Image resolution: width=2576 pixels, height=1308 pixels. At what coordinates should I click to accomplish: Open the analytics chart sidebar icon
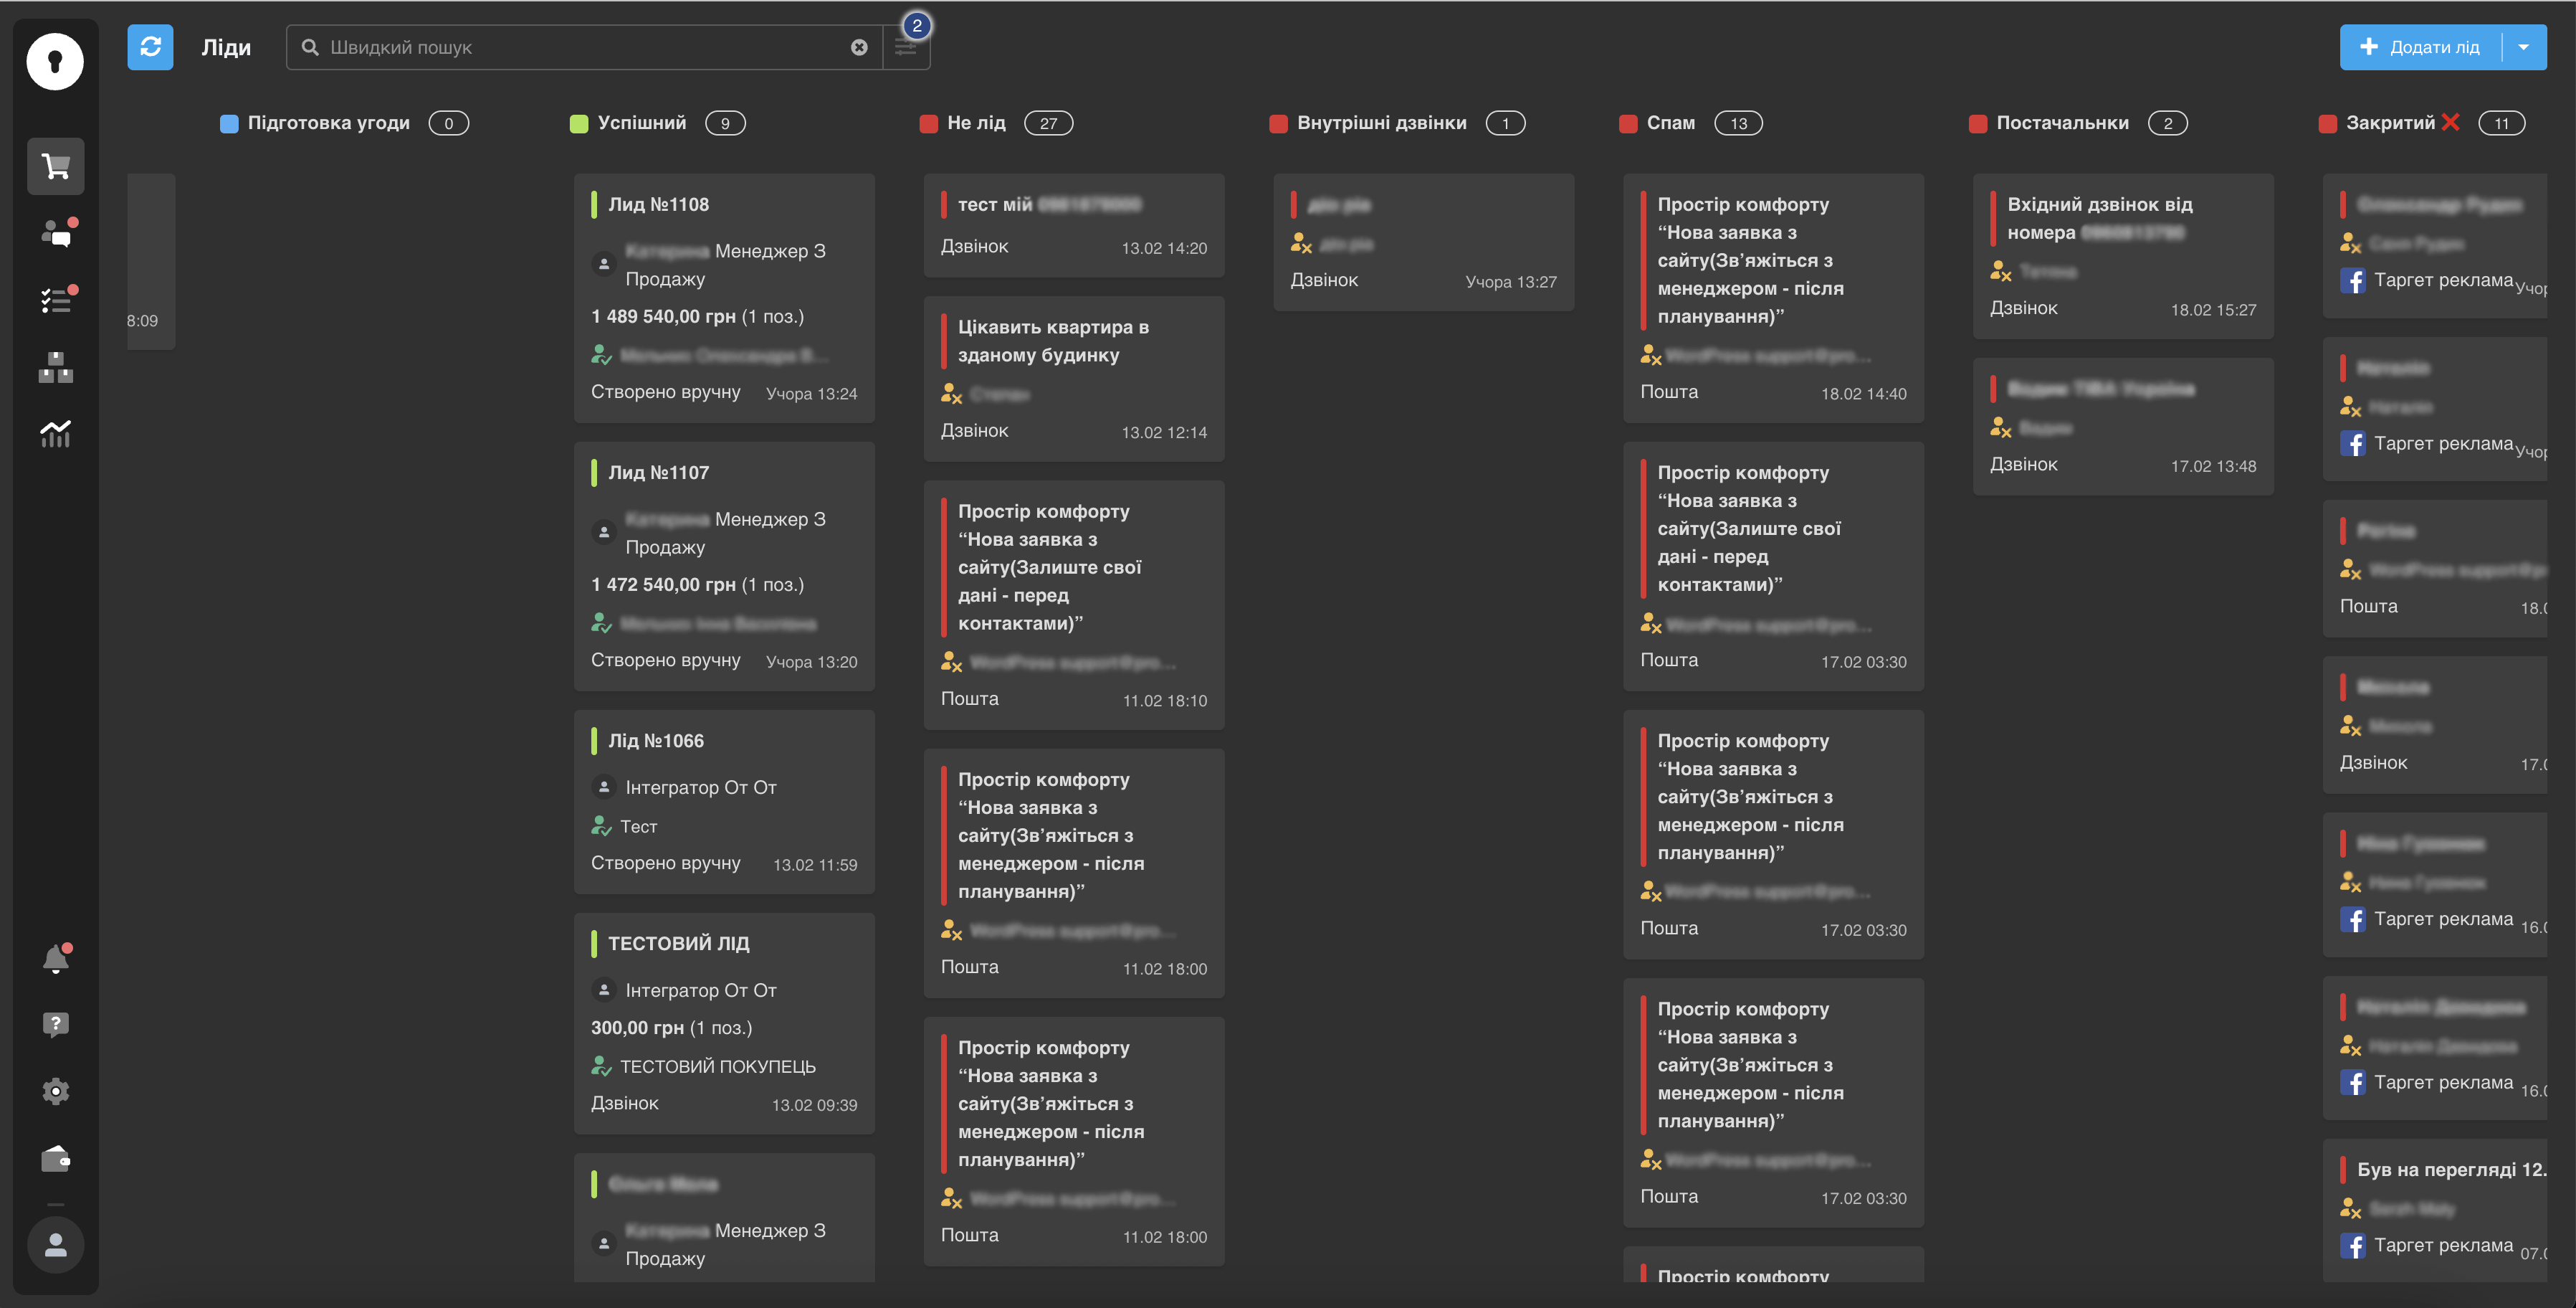coord(56,433)
